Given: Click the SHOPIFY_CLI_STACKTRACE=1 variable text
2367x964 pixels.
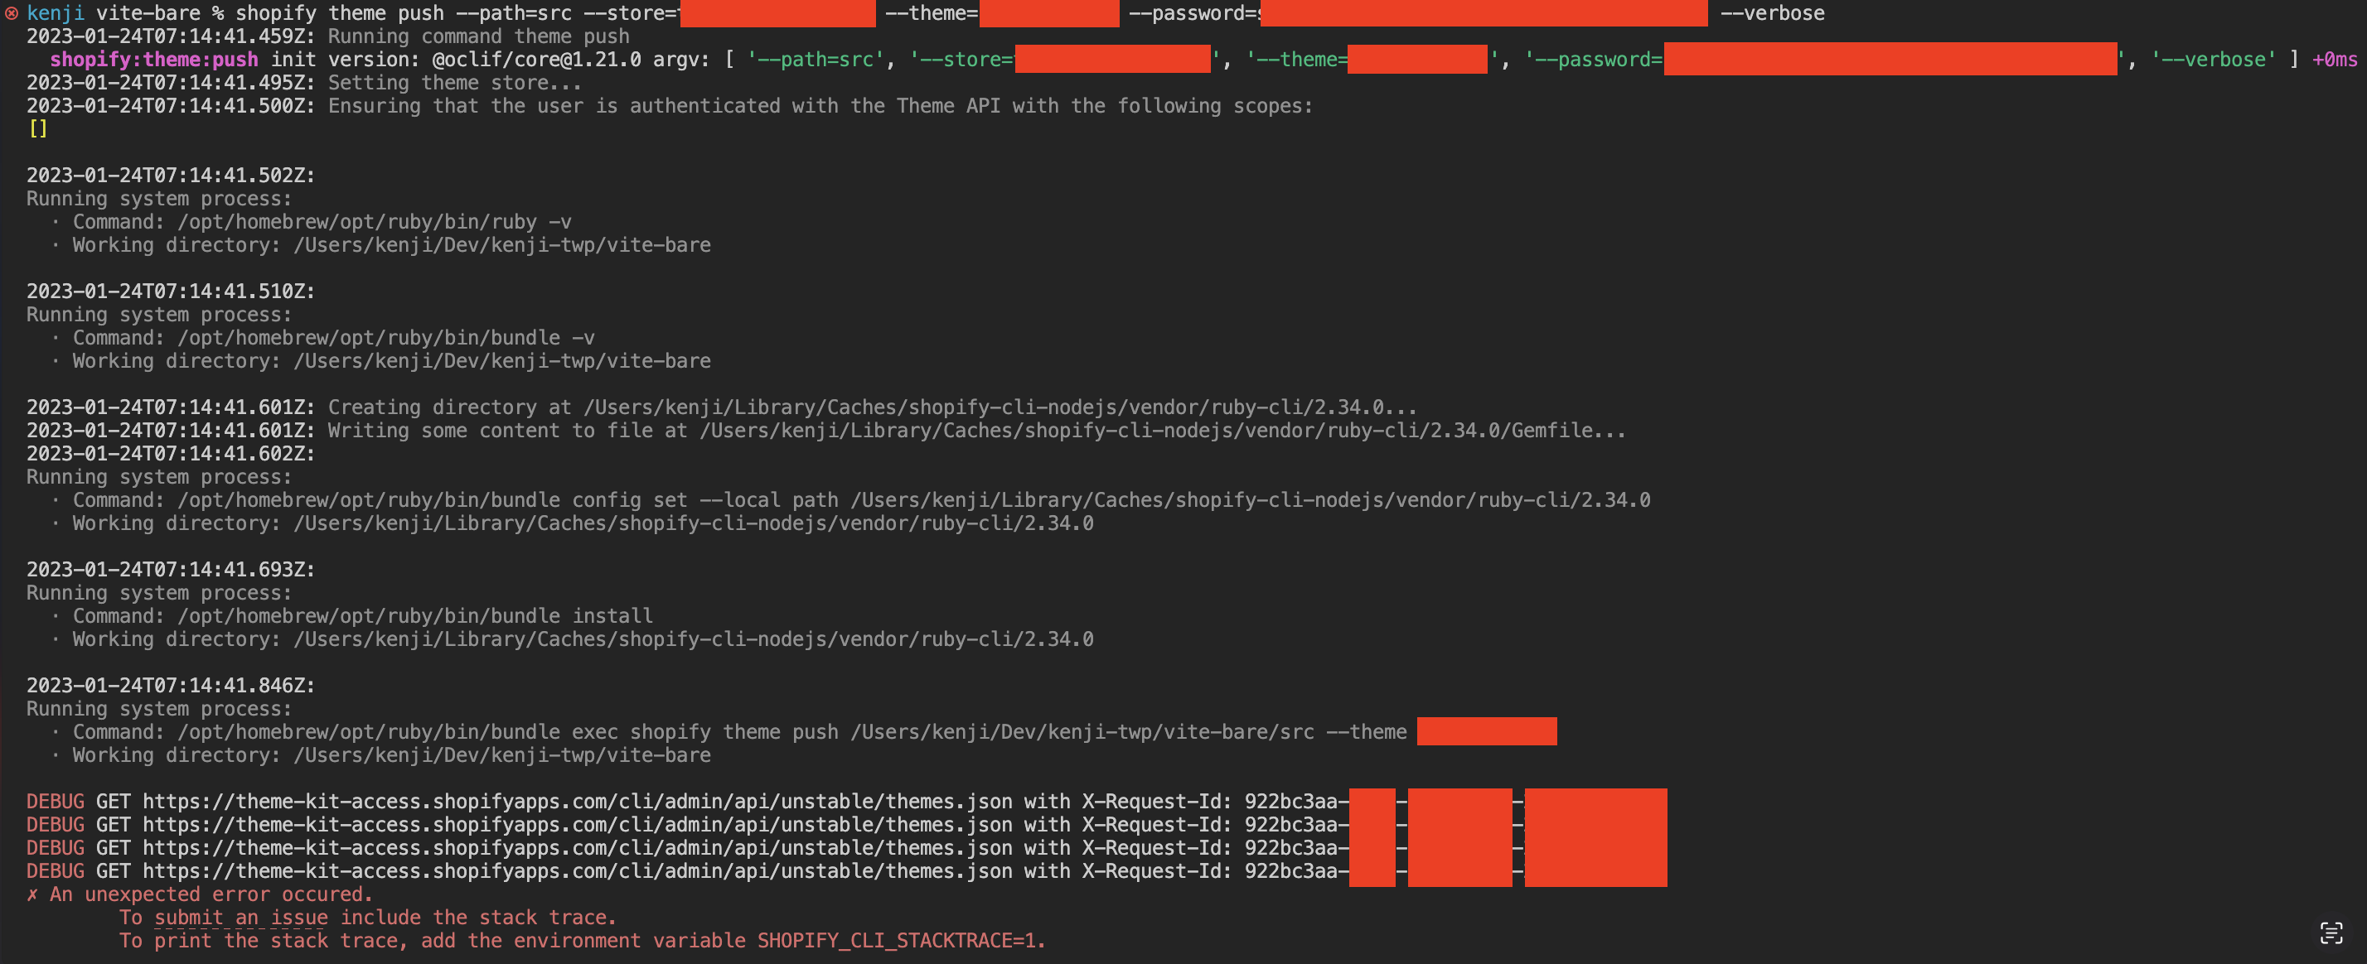Looking at the screenshot, I should tap(896, 941).
